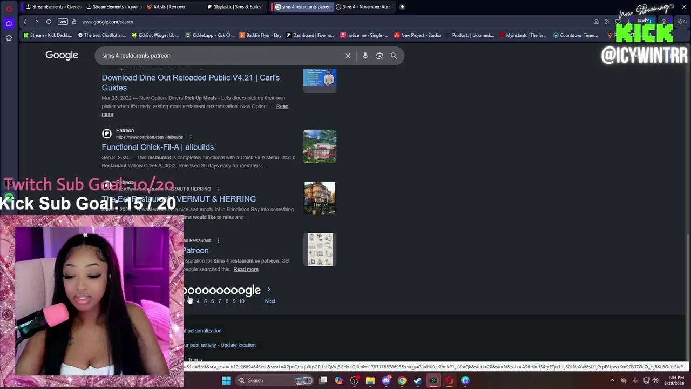Screen dimensions: 691x389
Task: Open a new browser tab
Action: pyautogui.click(x=402, y=7)
